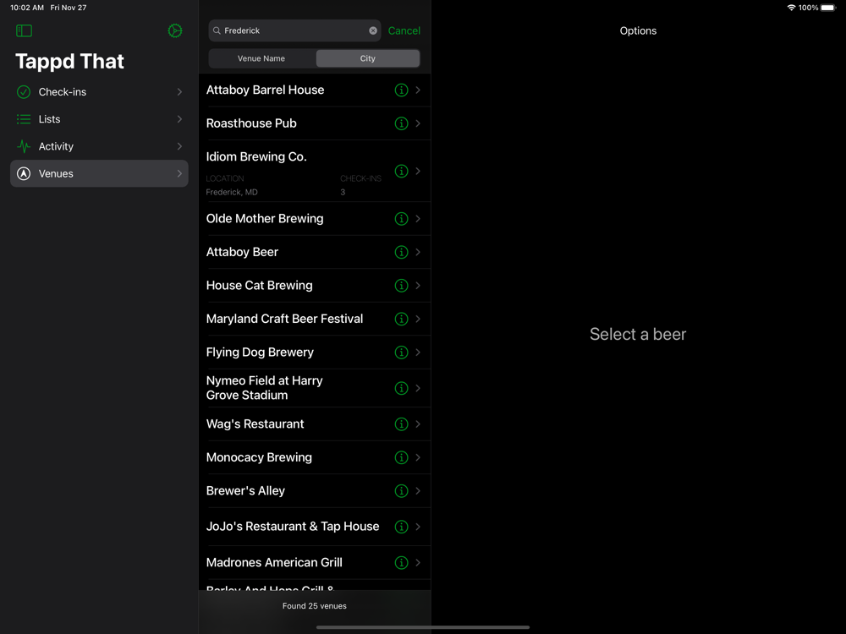
Task: Show info for Brewer's Alley
Action: point(401,490)
